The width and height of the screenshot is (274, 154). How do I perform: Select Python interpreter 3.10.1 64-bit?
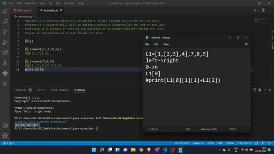pyautogui.click(x=244, y=143)
